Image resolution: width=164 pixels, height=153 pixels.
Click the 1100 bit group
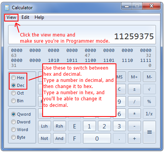click(x=90, y=60)
